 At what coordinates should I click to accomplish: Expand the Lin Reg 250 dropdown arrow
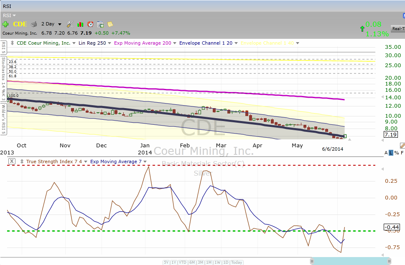click(110, 43)
